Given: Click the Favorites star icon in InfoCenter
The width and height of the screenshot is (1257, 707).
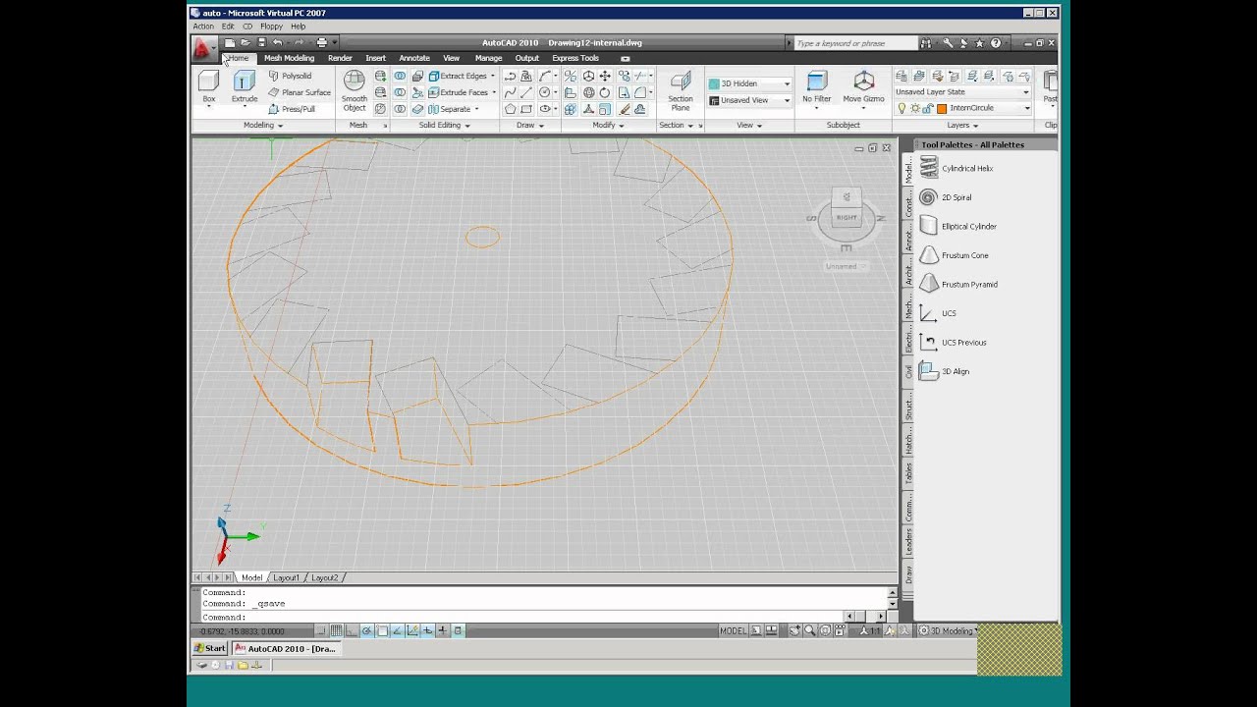Looking at the screenshot, I should 979,43.
